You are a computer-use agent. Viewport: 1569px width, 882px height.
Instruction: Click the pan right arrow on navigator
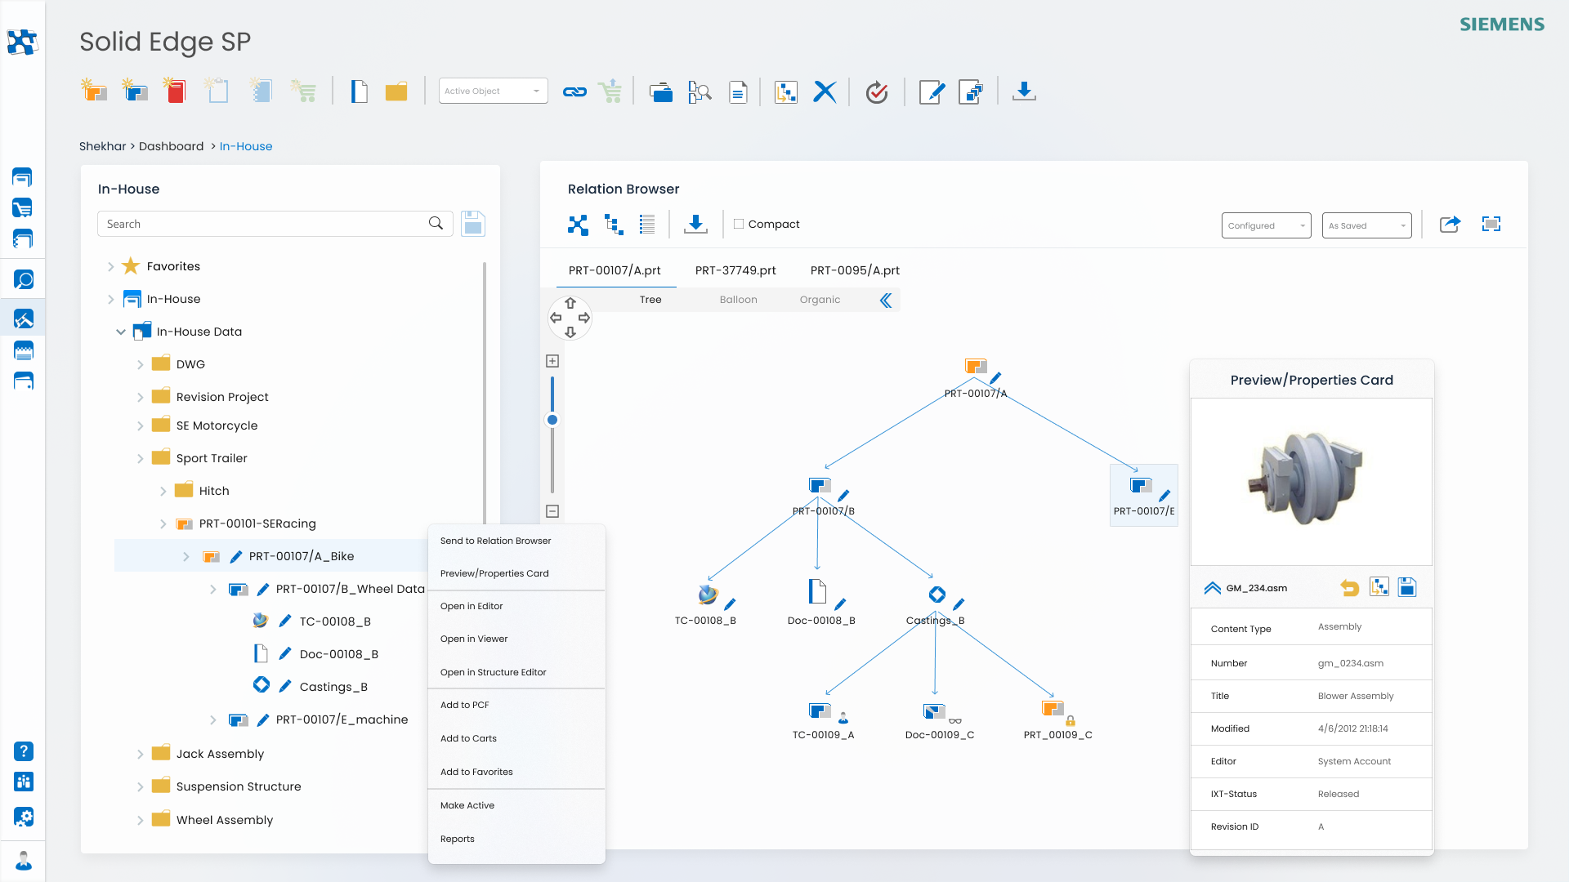[x=584, y=318]
